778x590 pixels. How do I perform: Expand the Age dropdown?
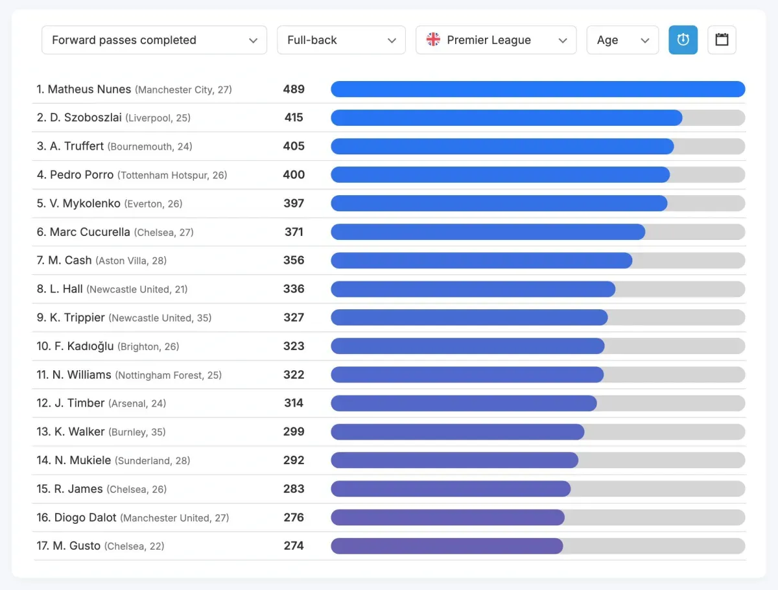click(x=622, y=40)
